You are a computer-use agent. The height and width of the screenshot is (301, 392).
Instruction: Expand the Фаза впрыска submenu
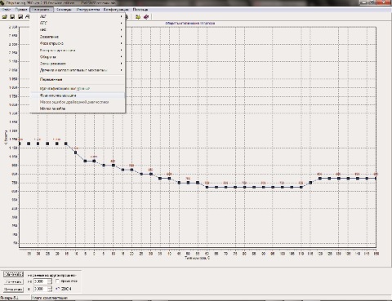tap(78, 43)
